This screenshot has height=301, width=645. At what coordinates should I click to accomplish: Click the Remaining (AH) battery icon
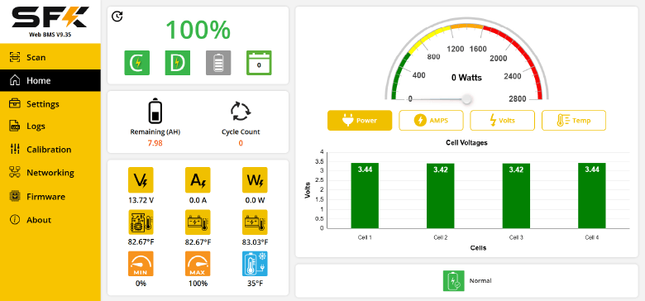click(x=155, y=111)
